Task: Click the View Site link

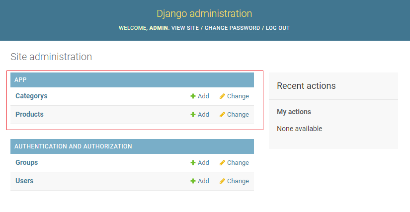Action: (x=185, y=28)
